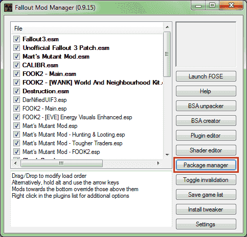This screenshot has width=247, height=237.
Task: Click the plugin list scroll up arrow
Action: [x=167, y=27]
